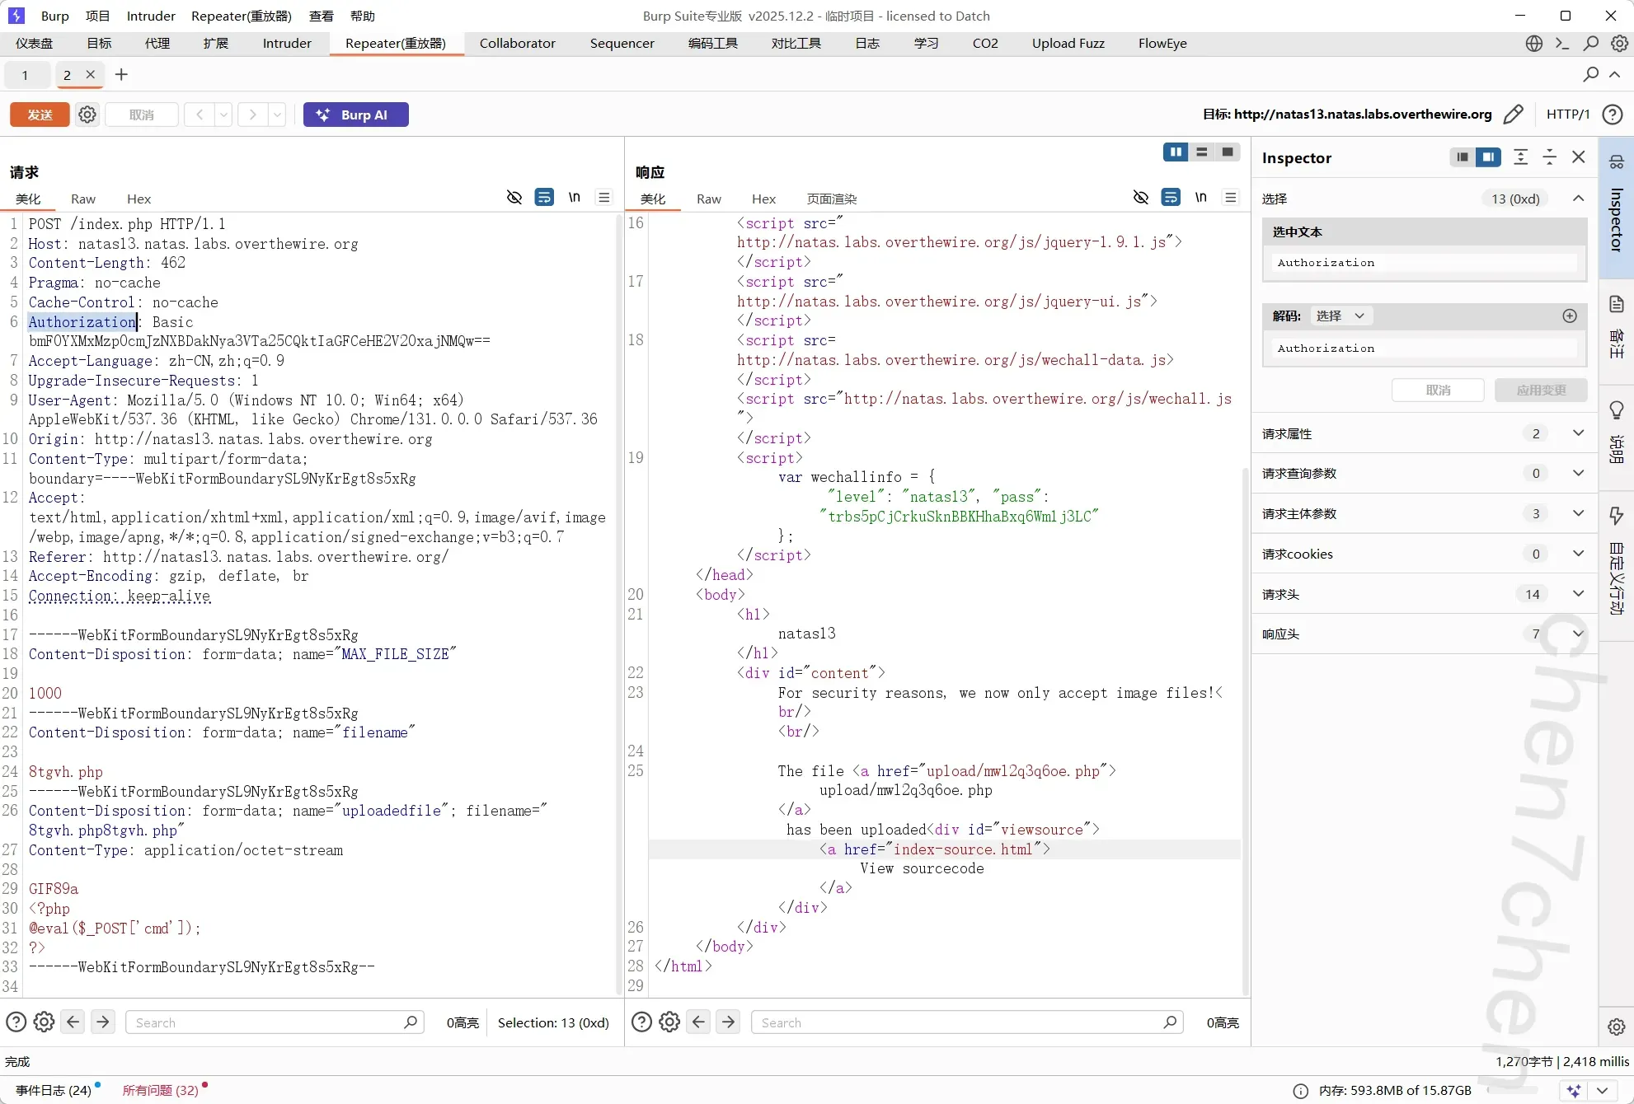Toggle \n newline display in request pane

click(575, 198)
